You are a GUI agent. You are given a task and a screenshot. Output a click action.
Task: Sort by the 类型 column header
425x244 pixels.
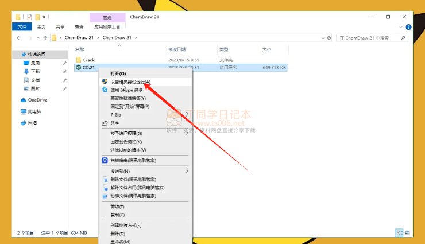(224, 49)
